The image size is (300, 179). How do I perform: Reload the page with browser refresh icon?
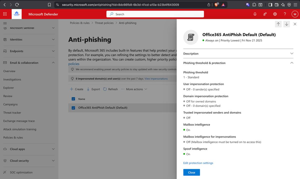17,4
